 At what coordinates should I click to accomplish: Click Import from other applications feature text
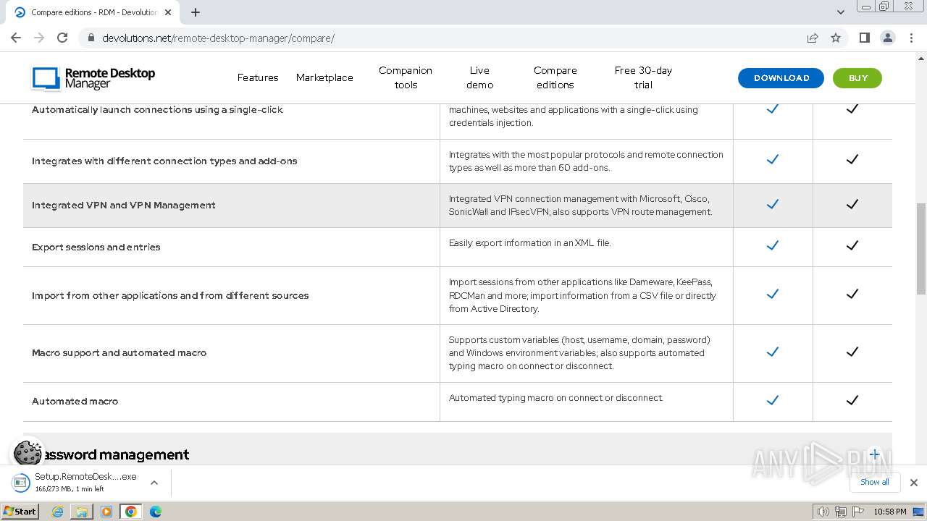tap(170, 296)
